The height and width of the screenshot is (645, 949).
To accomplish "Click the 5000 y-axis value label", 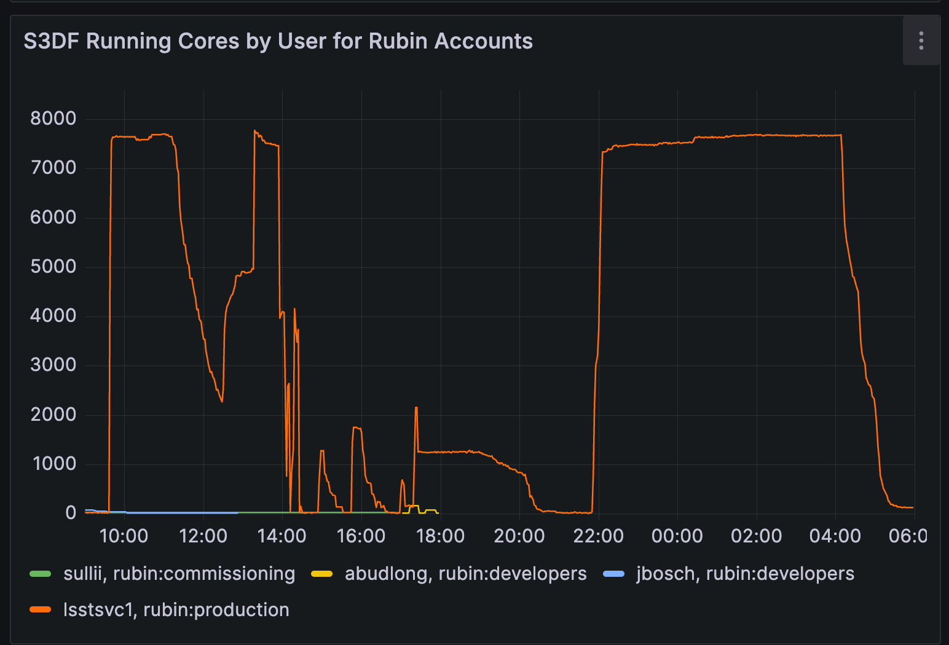I will tap(53, 267).
